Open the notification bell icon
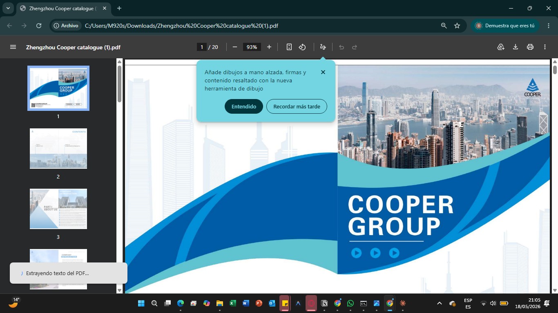 (547, 303)
